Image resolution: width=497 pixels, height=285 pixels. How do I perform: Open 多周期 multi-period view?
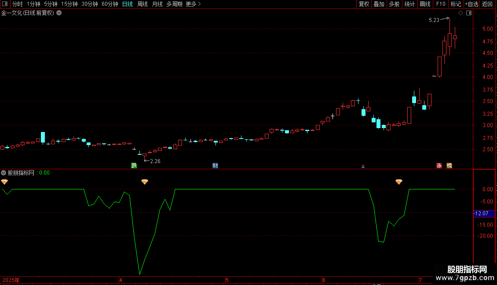pos(174,4)
